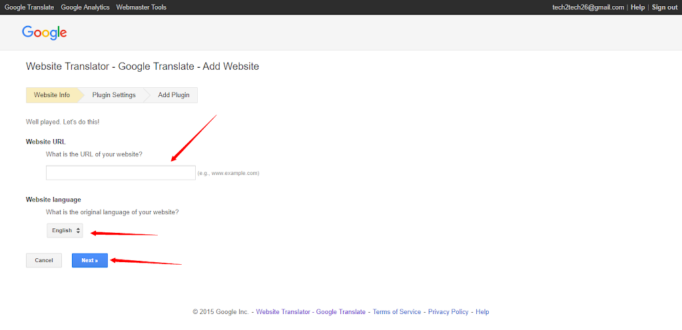Click the tech2tech26@gmail.com account email
The image size is (682, 330).
[588, 7]
